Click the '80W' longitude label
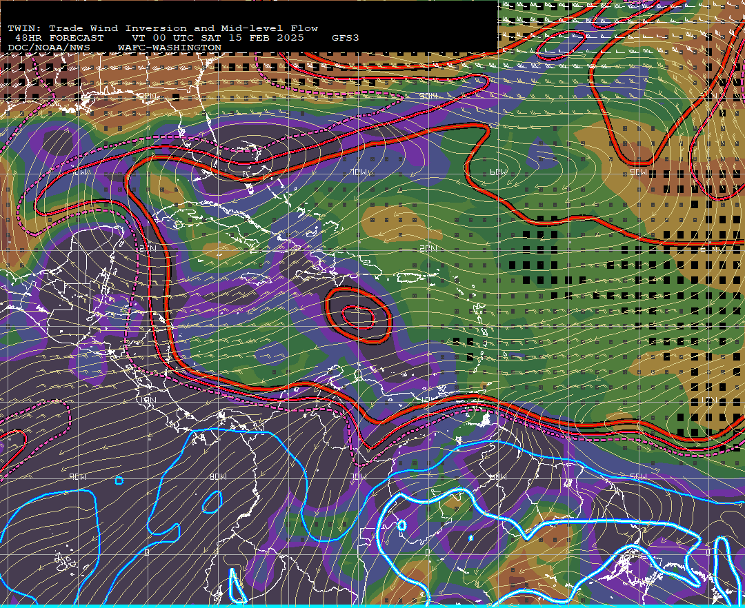This screenshot has width=745, height=608. tap(218, 476)
